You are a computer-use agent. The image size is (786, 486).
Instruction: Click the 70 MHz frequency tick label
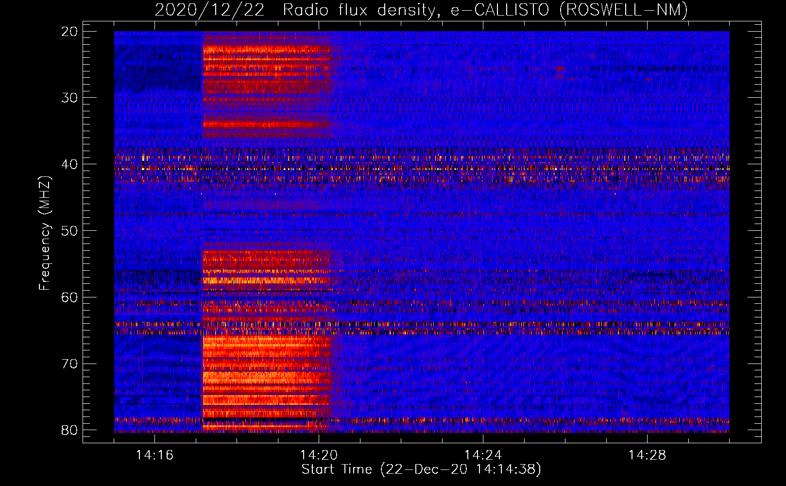(69, 364)
